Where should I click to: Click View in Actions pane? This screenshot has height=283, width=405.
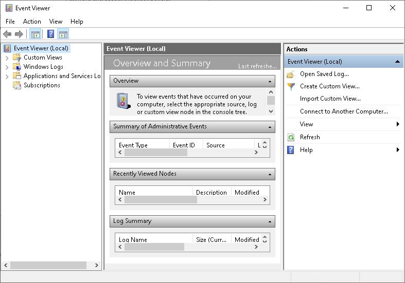coord(306,124)
